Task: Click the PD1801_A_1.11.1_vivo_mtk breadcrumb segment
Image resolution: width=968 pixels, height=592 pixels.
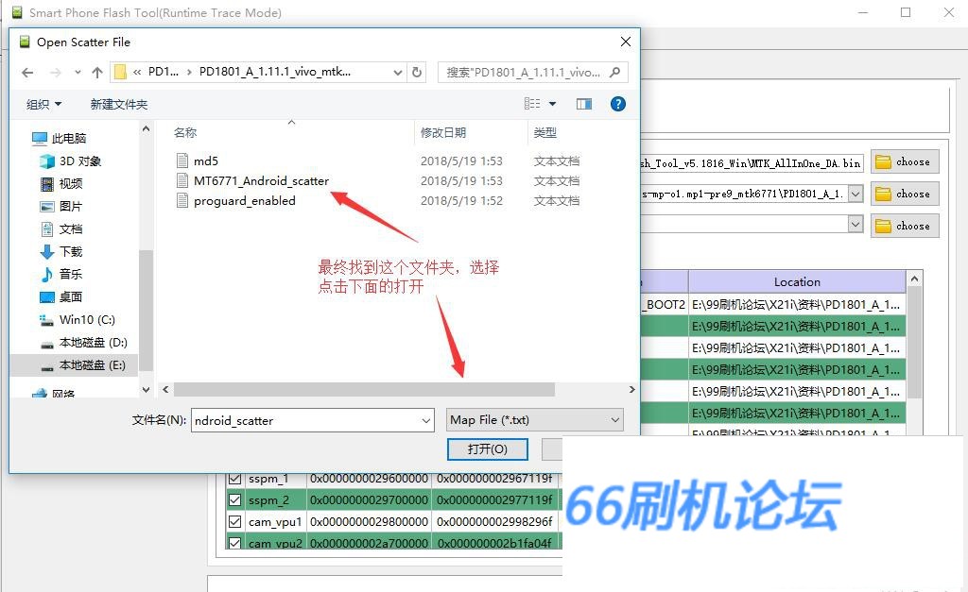Action: click(275, 72)
